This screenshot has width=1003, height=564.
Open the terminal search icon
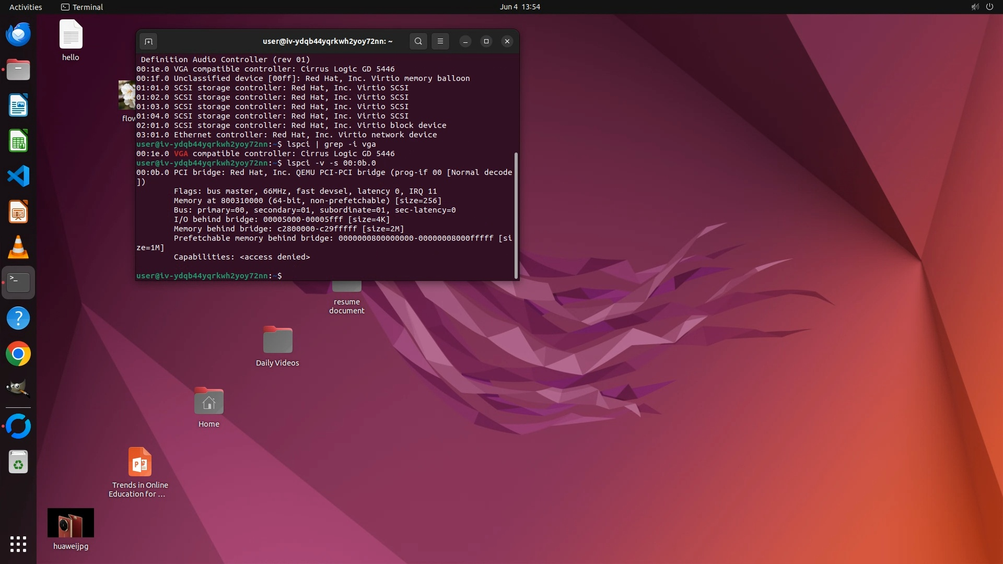tap(418, 41)
